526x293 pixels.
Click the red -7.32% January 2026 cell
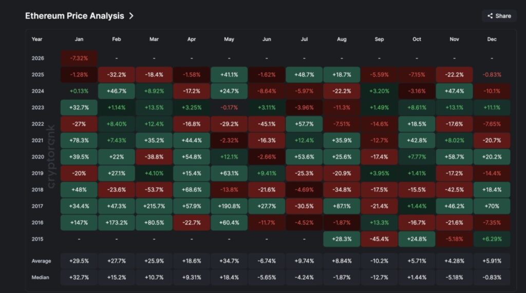pyautogui.click(x=79, y=58)
